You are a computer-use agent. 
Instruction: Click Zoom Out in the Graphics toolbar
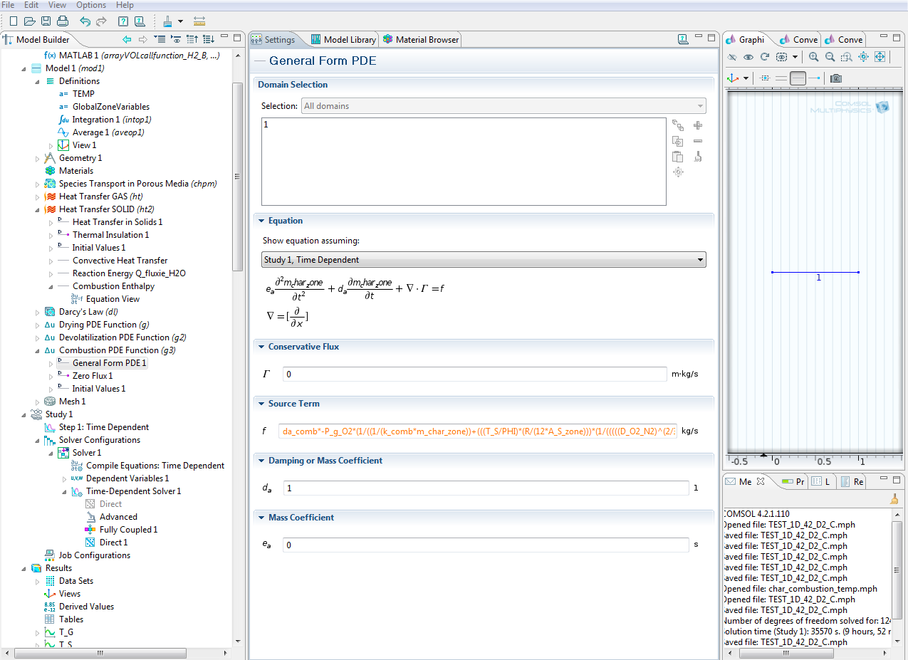830,57
